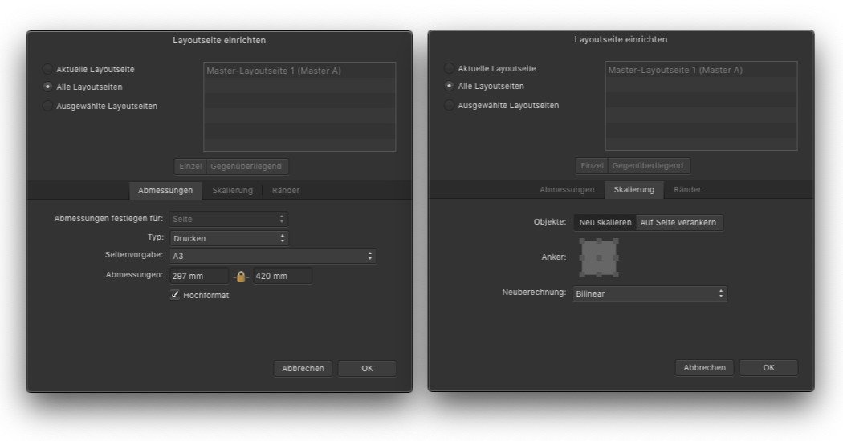Select Auf Seite verankern for Objekte
This screenshot has height=441, width=843.
tap(679, 222)
